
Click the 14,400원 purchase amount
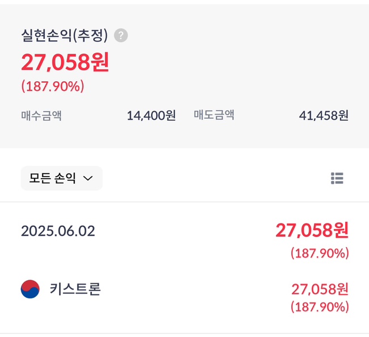coord(151,116)
